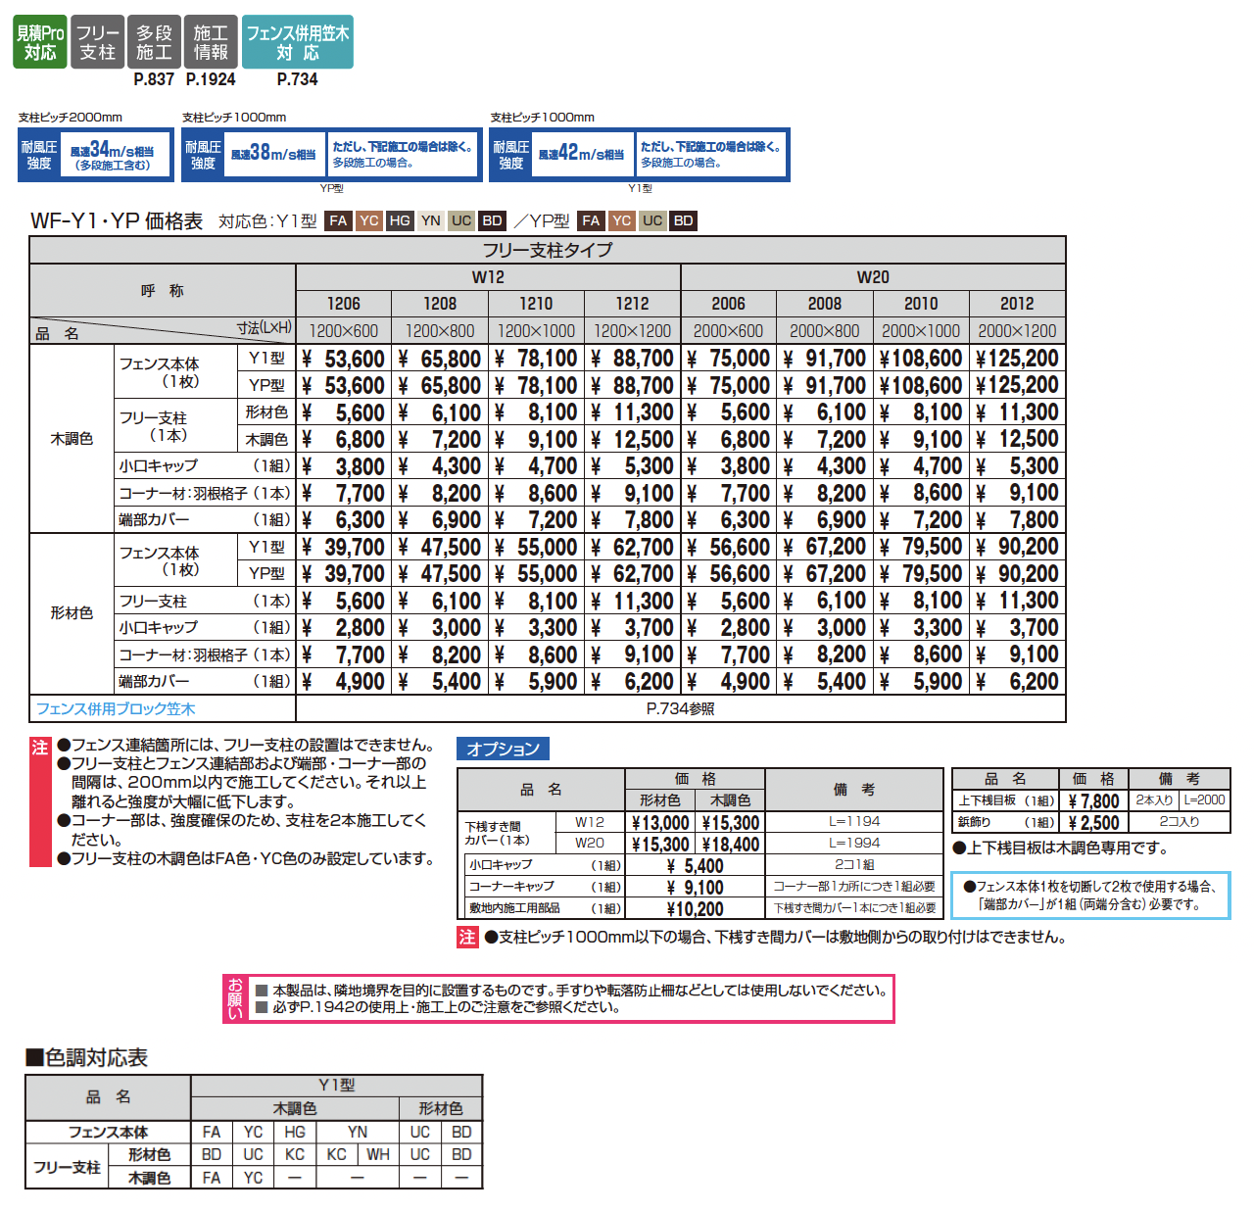Viewport: 1254px width, 1211px height.
Task: Open the フェンス併用ブロック笠木 link
Action: 116,708
